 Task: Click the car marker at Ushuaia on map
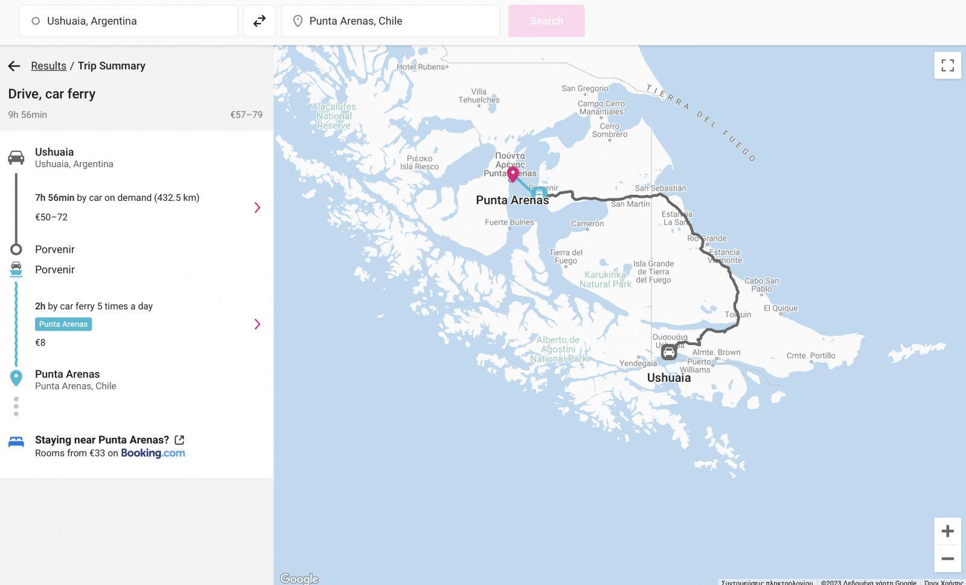click(669, 352)
